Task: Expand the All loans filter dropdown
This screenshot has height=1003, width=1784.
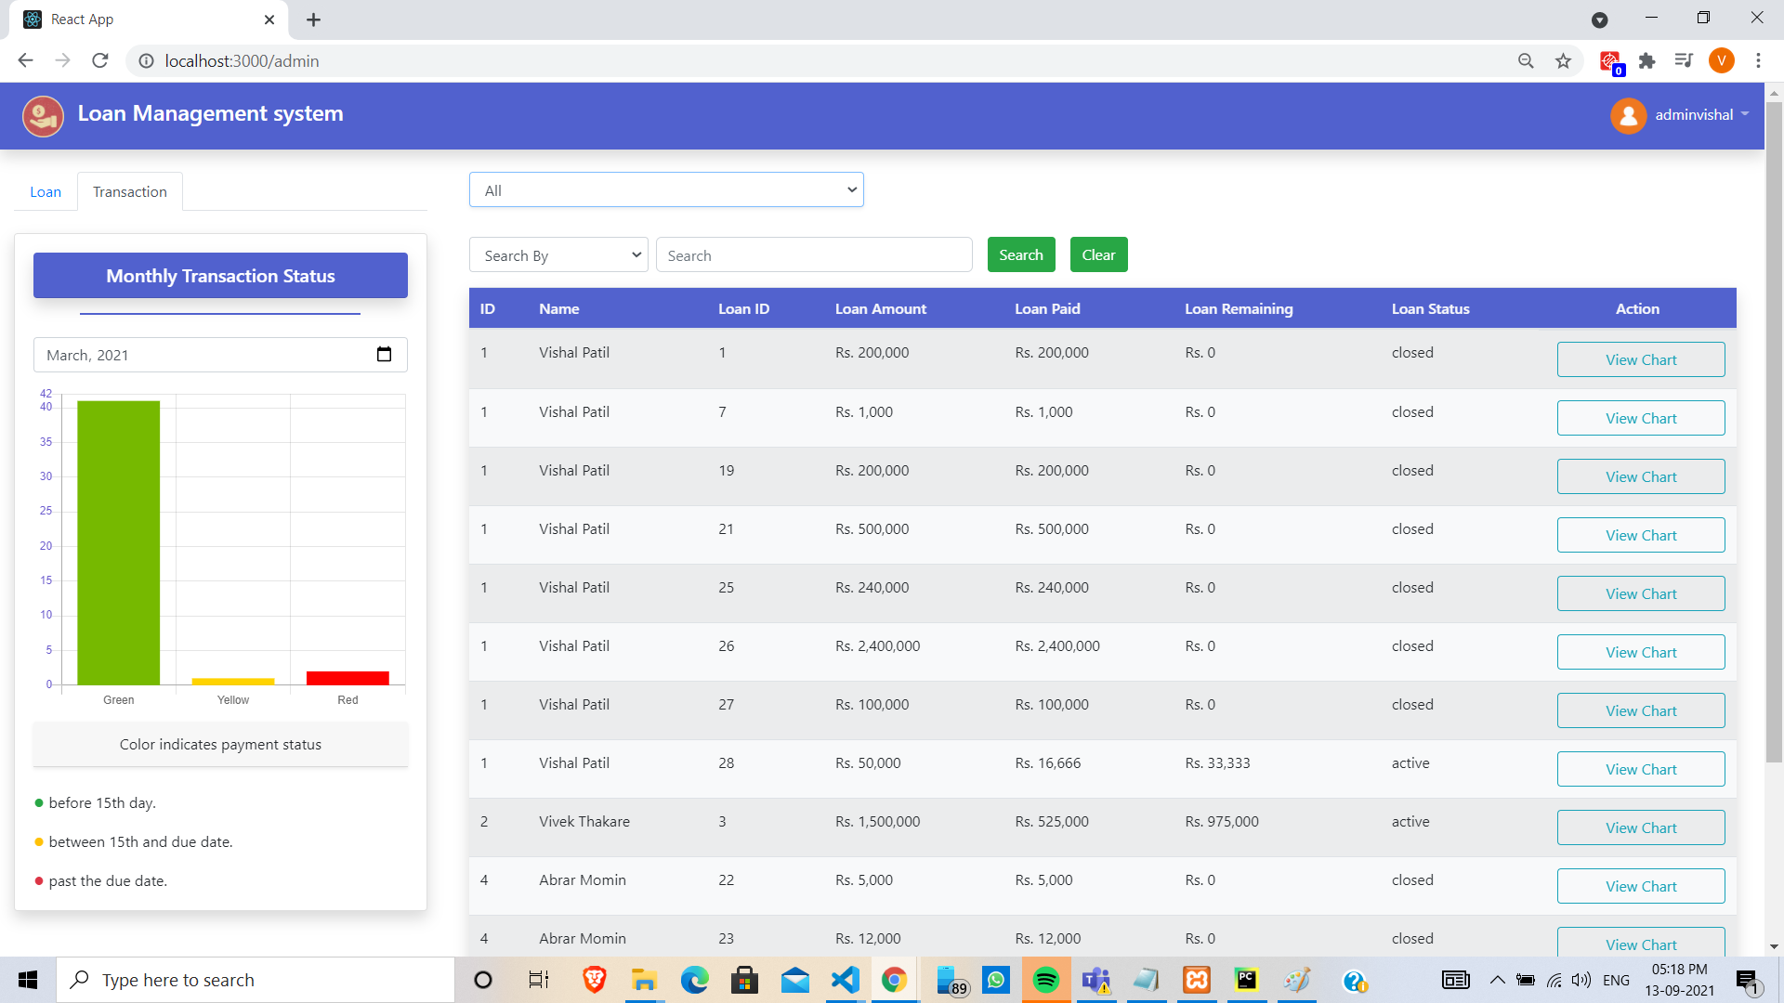Action: pos(665,189)
